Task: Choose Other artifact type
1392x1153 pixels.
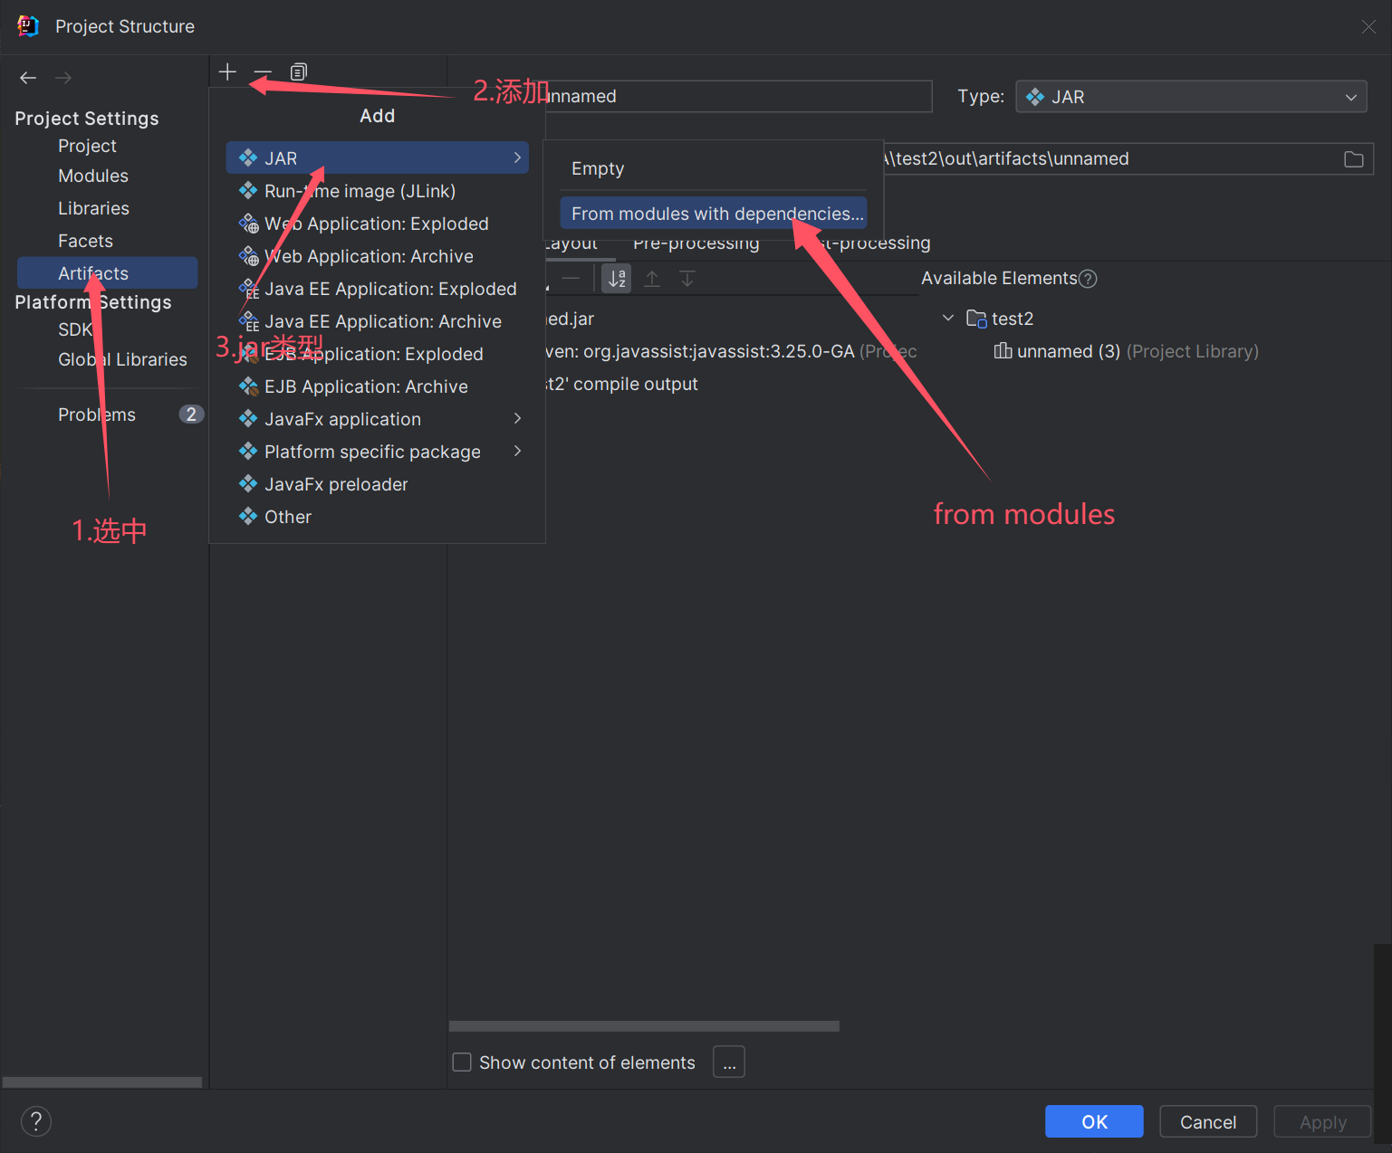Action: pos(377,517)
